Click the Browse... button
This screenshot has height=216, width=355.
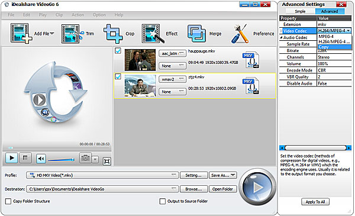point(193,189)
